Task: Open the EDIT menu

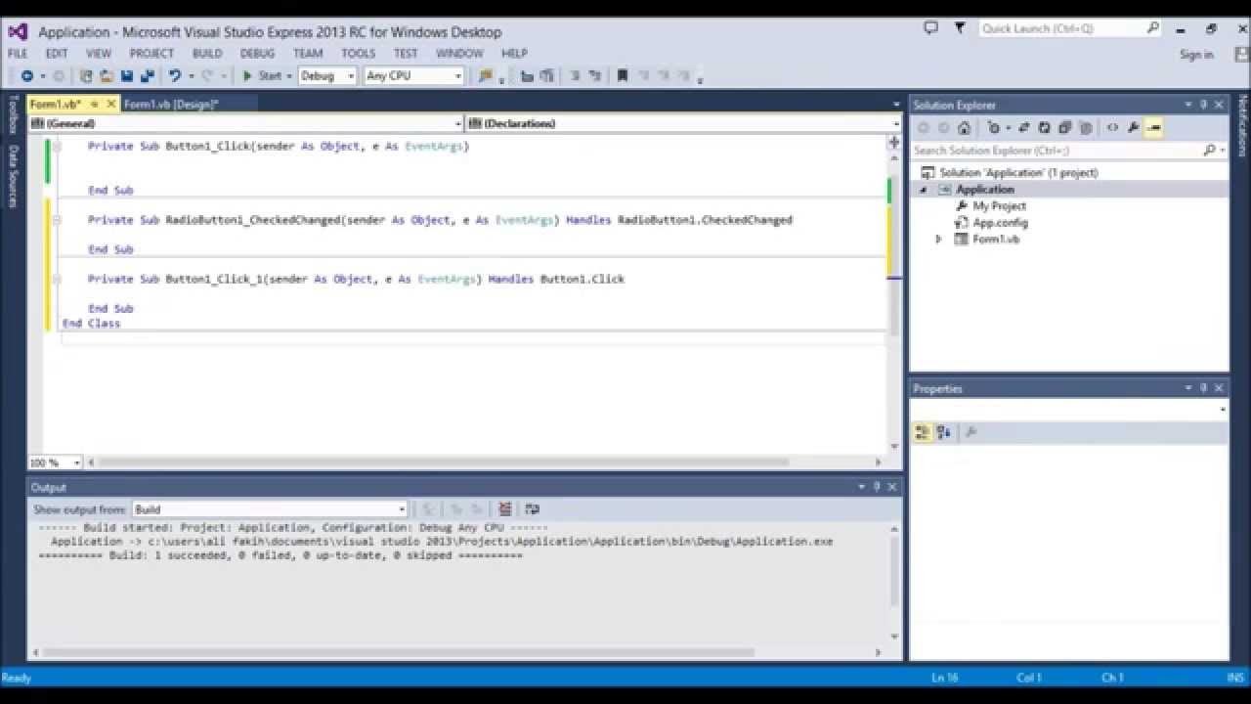Action: tap(56, 53)
